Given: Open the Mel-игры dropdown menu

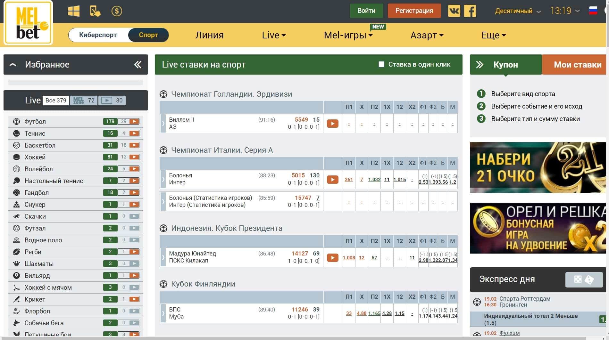Looking at the screenshot, I should 348,35.
